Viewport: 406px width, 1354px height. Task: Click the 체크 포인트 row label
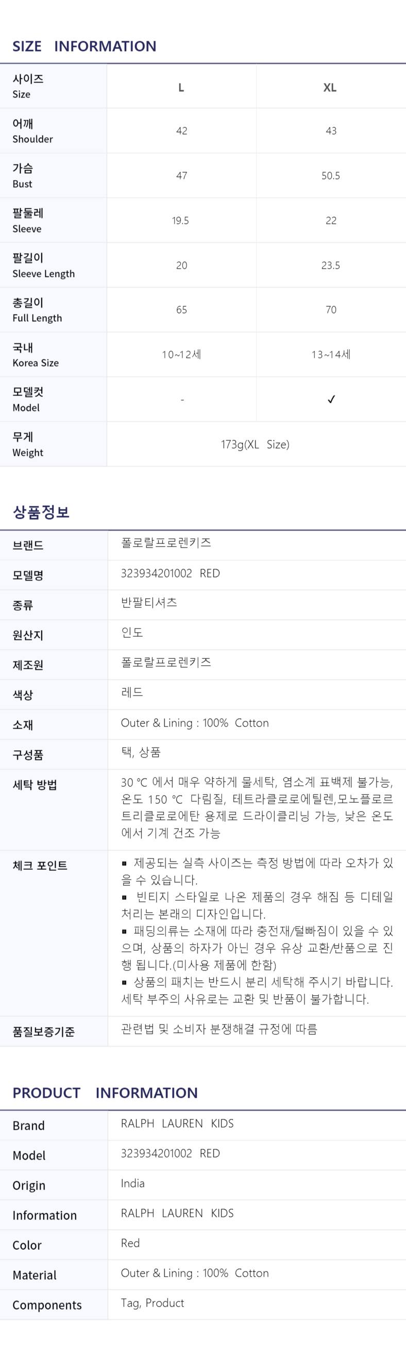click(40, 866)
